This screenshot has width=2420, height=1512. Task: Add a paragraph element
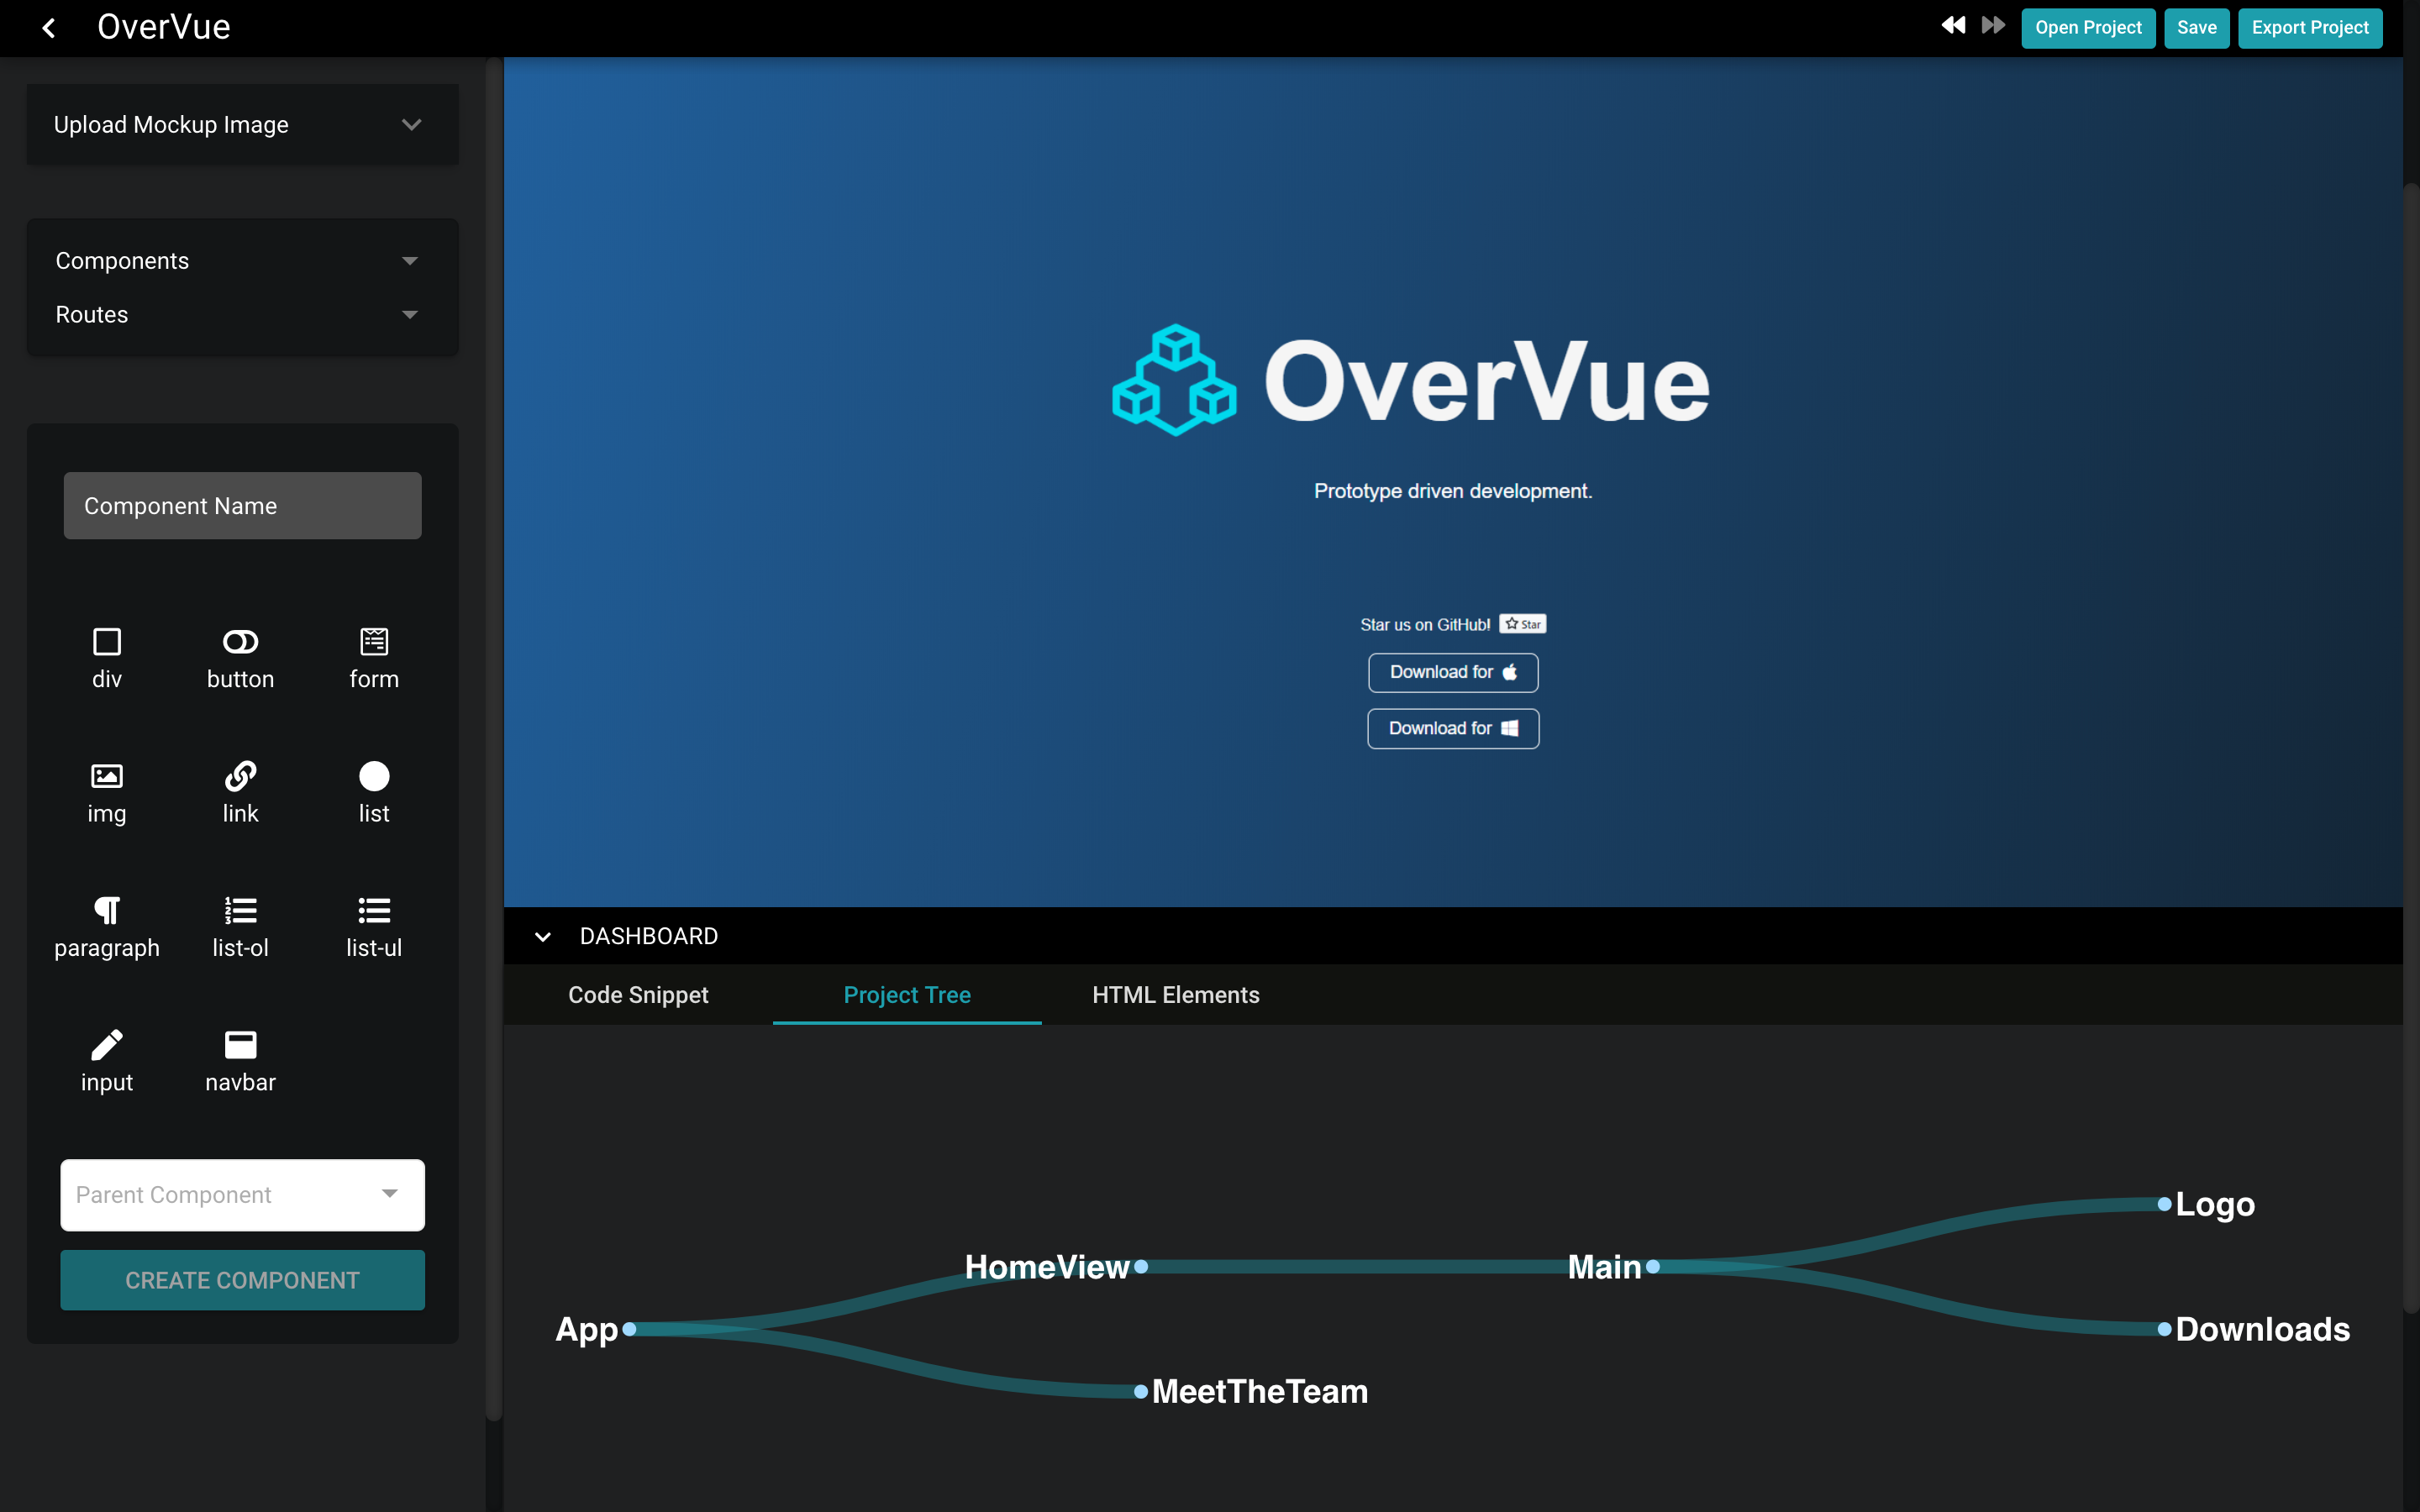coord(107,910)
